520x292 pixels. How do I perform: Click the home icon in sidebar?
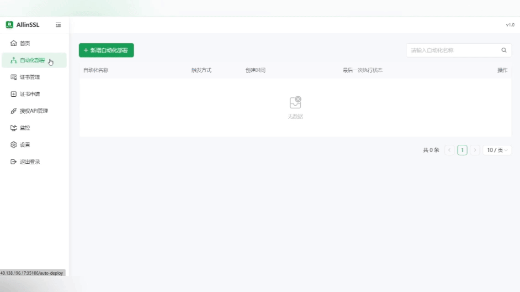[13, 43]
